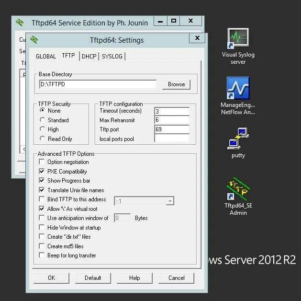Click the Timeout (seconds) field
Viewport: 301px width, 301px height.
(x=172, y=111)
